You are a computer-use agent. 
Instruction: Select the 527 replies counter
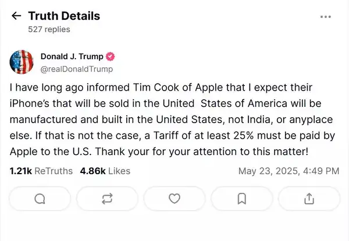[49, 29]
